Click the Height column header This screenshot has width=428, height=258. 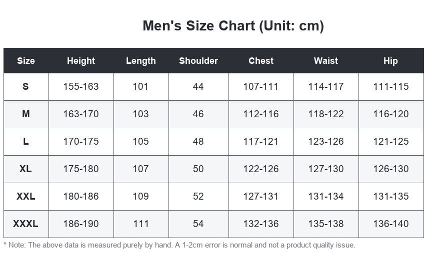[x=81, y=61]
